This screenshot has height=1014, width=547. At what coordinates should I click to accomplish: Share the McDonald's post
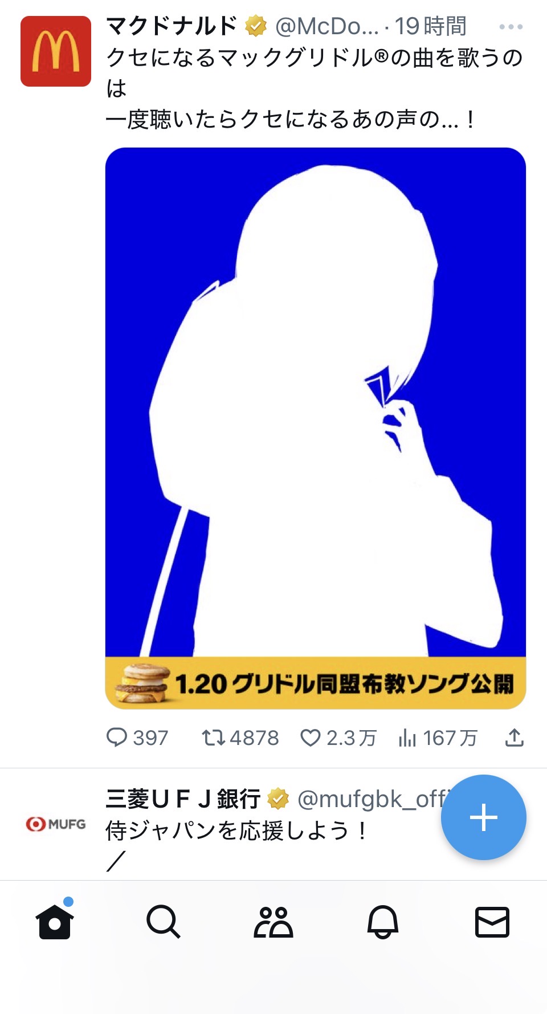coord(514,738)
